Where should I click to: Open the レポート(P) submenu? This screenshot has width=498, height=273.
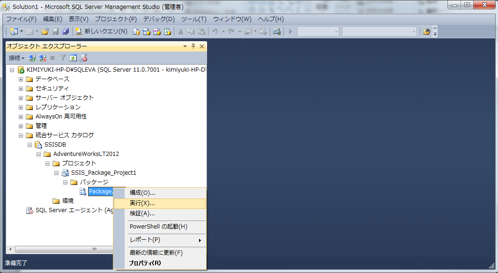(x=160, y=240)
